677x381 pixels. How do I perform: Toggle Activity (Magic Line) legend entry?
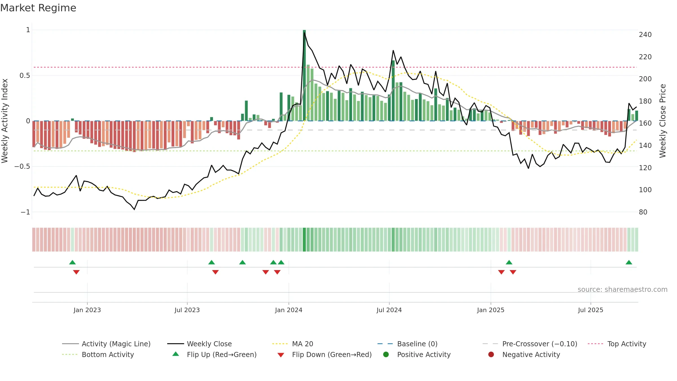point(106,344)
